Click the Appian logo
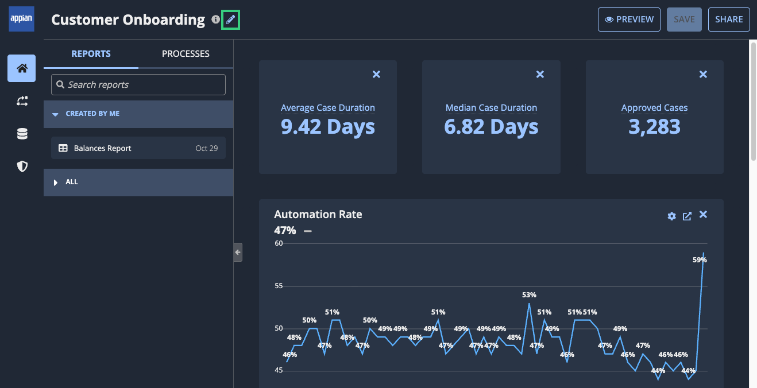The height and width of the screenshot is (388, 757). [x=22, y=20]
